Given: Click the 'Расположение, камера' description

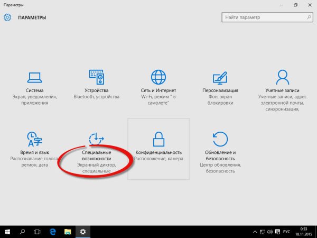Looking at the screenshot, I should point(158,159).
